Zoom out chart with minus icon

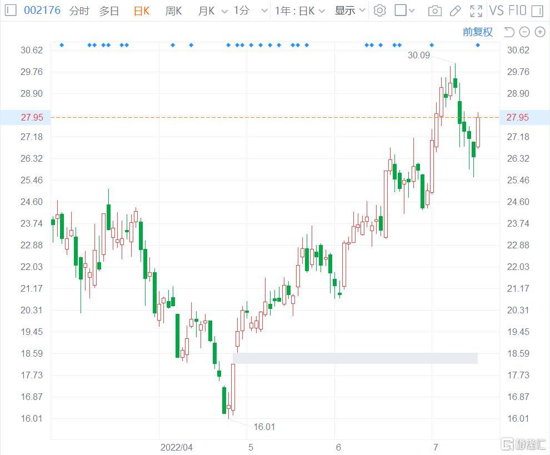pyautogui.click(x=524, y=32)
